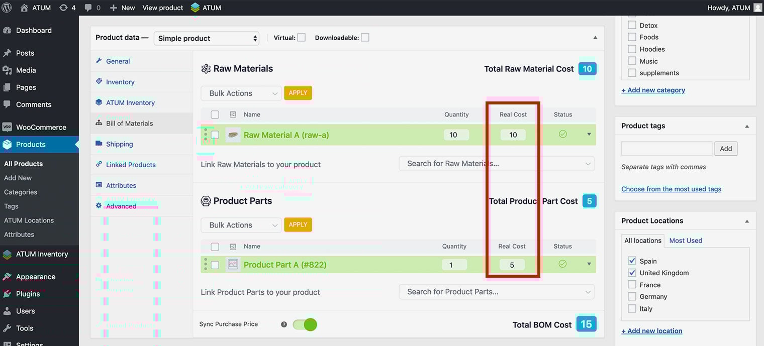Click the green status check for Raw Material A

coord(562,134)
